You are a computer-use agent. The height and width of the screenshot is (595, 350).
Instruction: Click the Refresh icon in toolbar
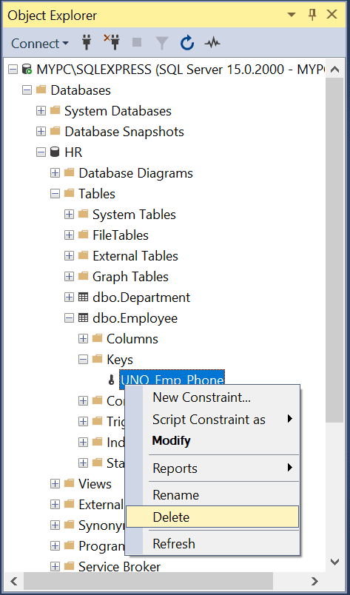point(187,43)
